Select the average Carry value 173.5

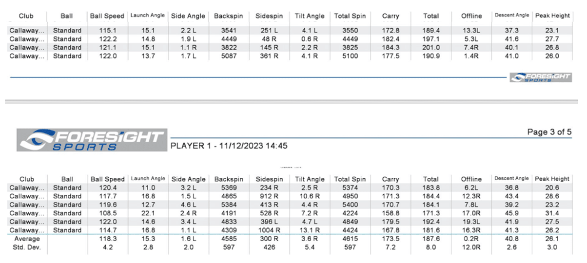390,239
